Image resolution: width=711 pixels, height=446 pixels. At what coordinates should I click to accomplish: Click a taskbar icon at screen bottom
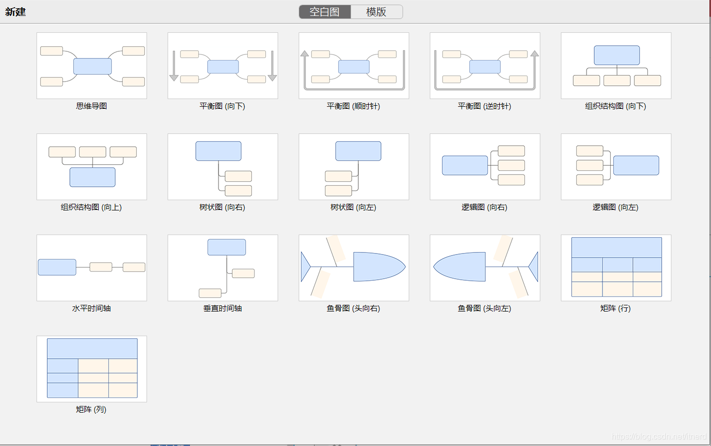tap(170, 443)
